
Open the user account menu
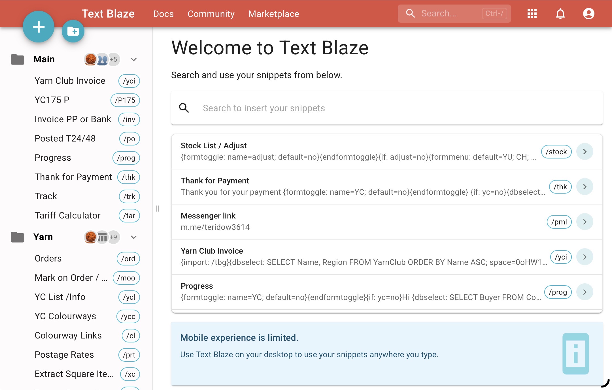589,14
